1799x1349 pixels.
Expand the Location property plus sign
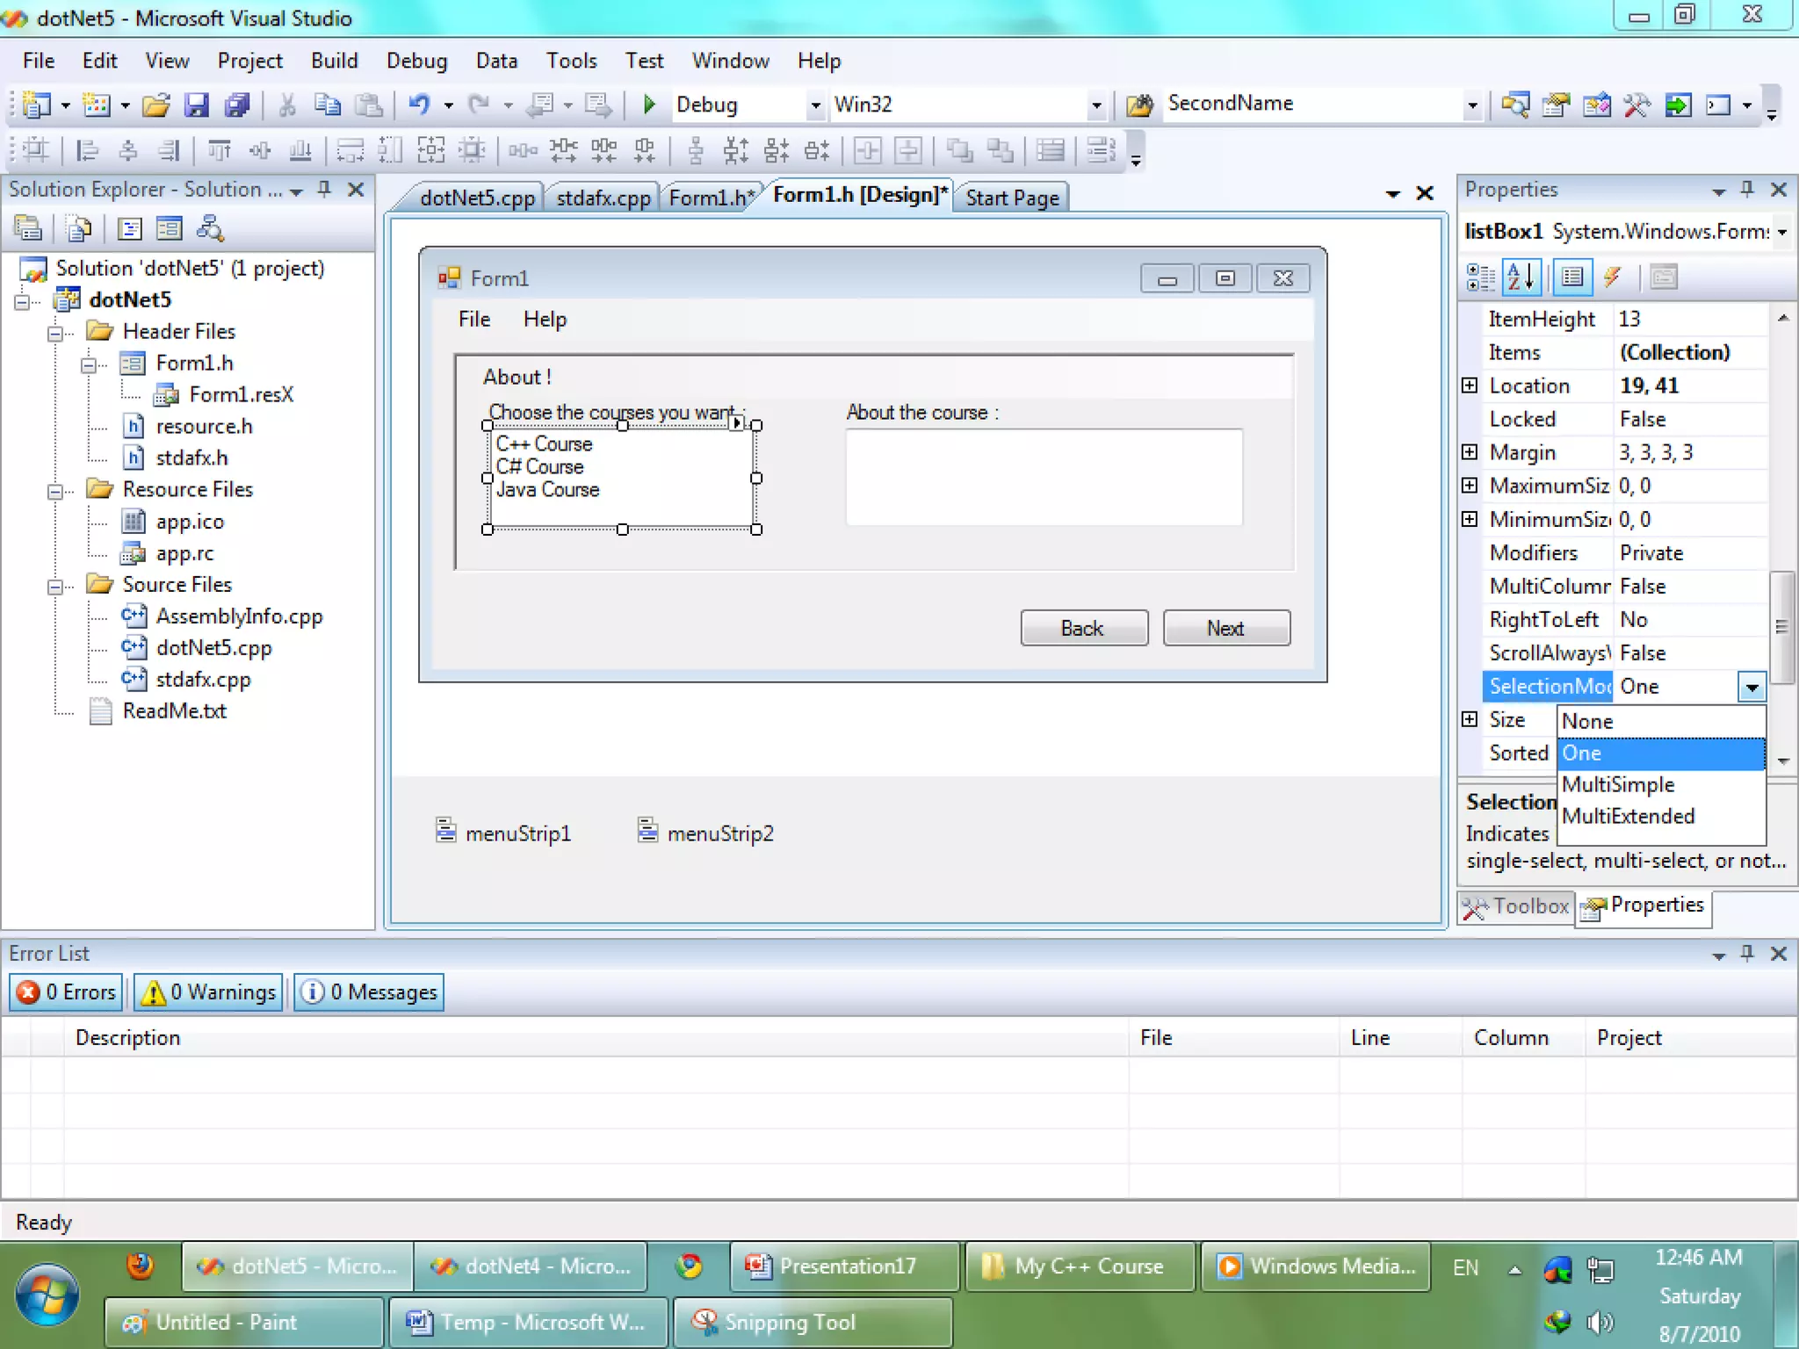click(x=1470, y=386)
